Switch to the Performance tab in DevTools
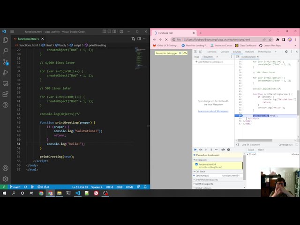 pyautogui.click(x=264, y=52)
